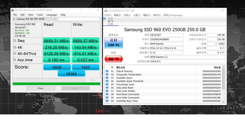Disable the 4K-64Thrd test checkbox

(15, 53)
